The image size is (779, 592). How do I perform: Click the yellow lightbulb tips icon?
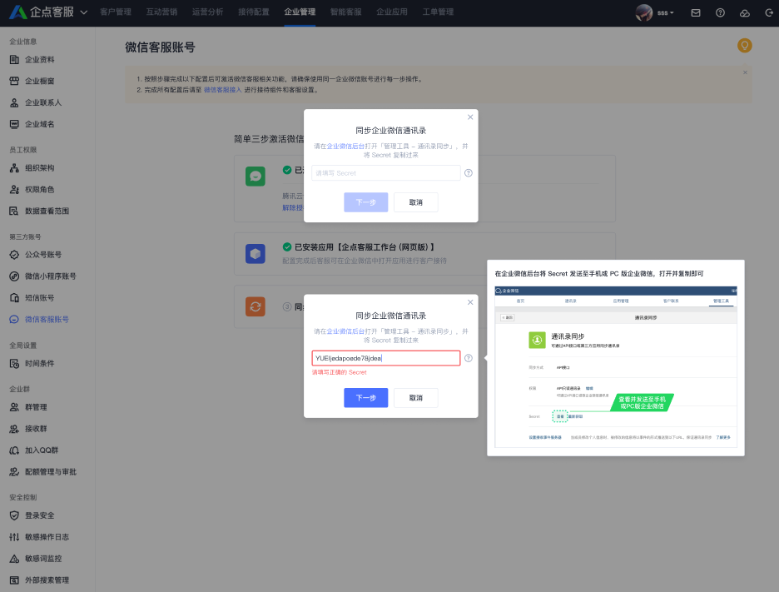coord(744,46)
